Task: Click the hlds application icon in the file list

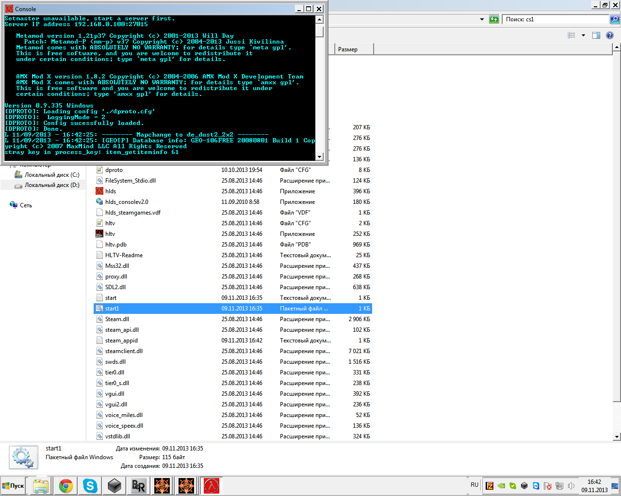Action: pyautogui.click(x=99, y=191)
